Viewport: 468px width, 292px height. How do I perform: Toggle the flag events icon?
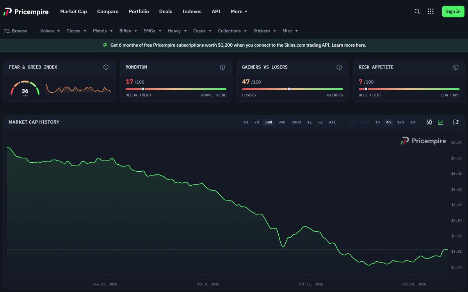pyautogui.click(x=456, y=122)
